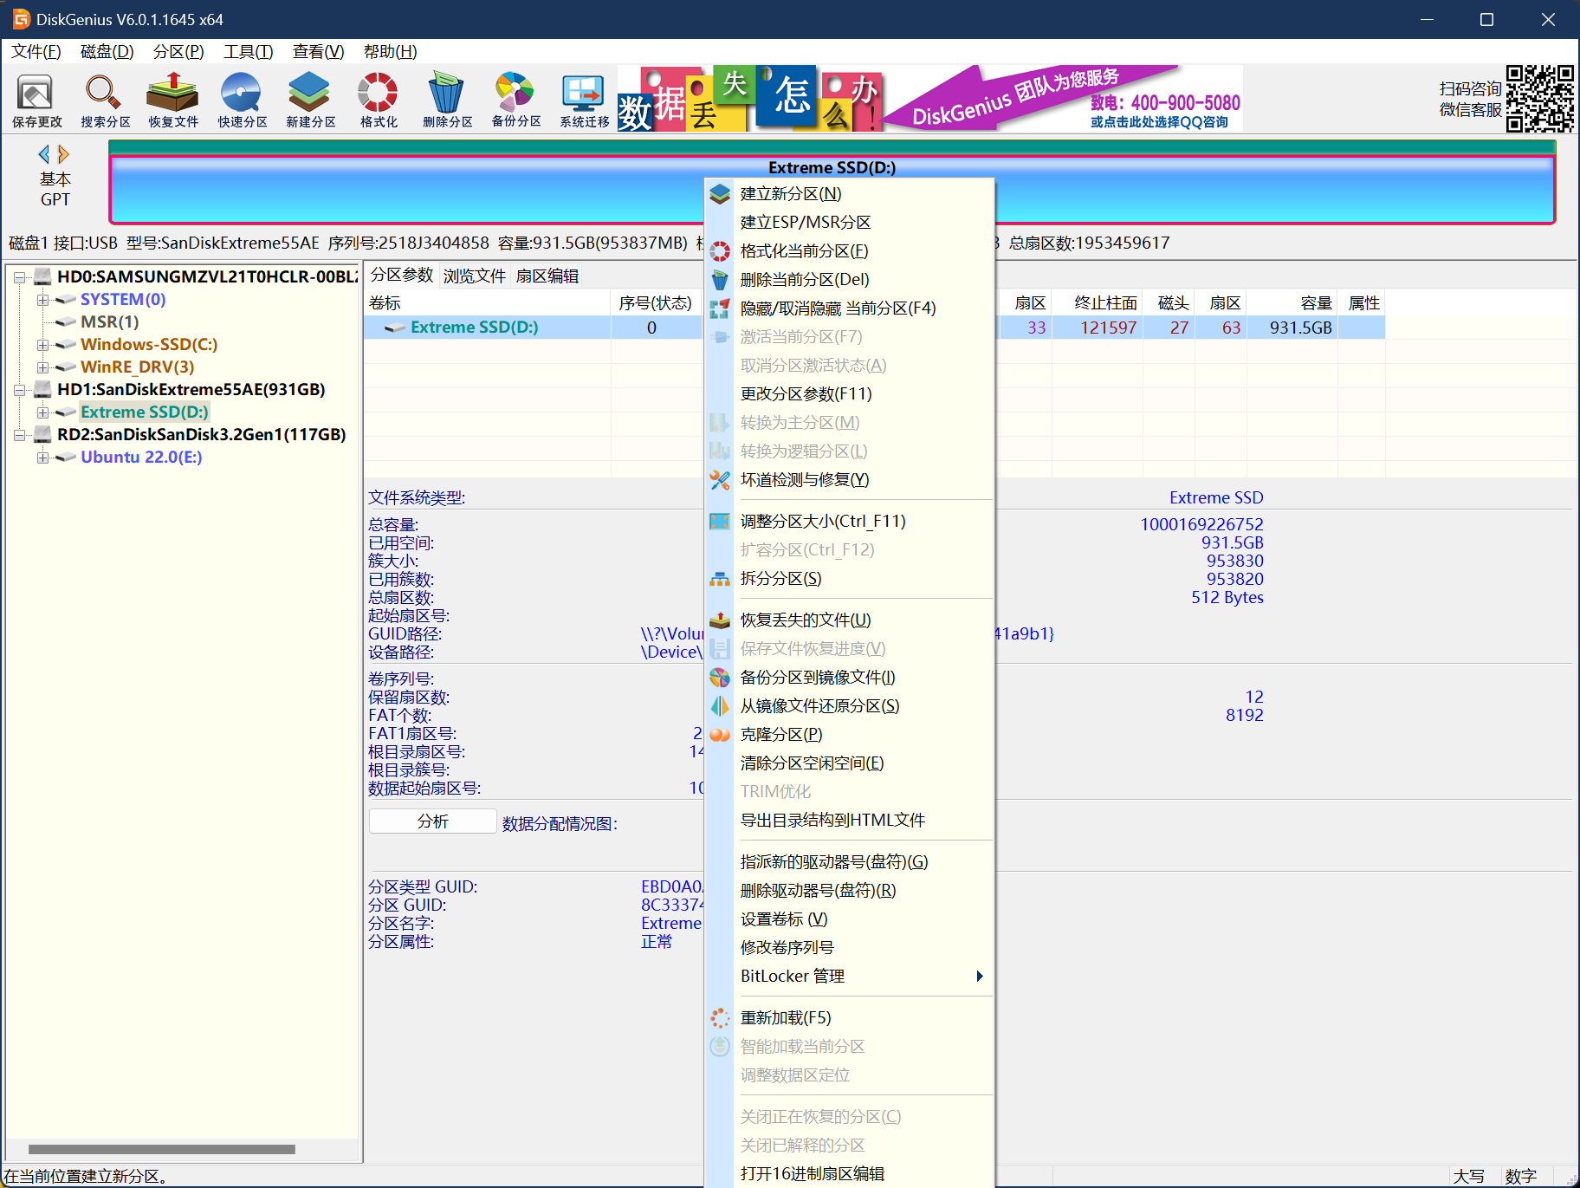
Task: Click the Extreme SSD(D:) partition bar
Action: pos(832,188)
